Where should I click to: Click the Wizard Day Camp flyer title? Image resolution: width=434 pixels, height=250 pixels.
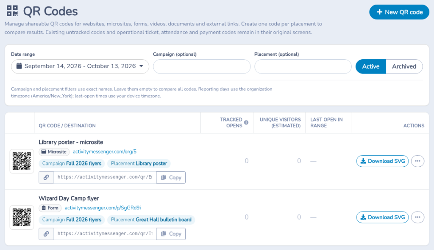tap(69, 198)
